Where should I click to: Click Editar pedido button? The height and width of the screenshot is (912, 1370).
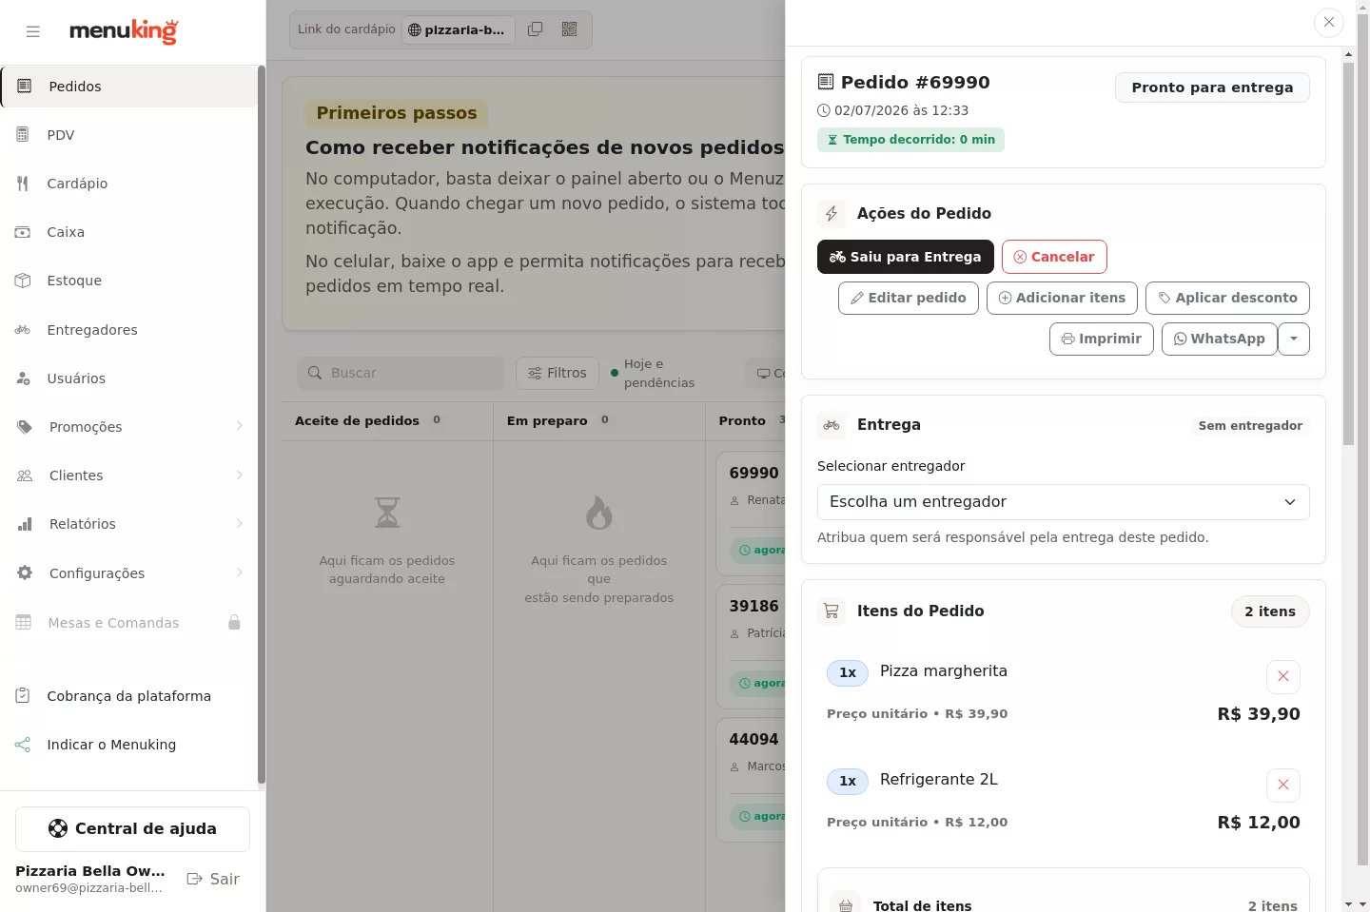coord(909,298)
